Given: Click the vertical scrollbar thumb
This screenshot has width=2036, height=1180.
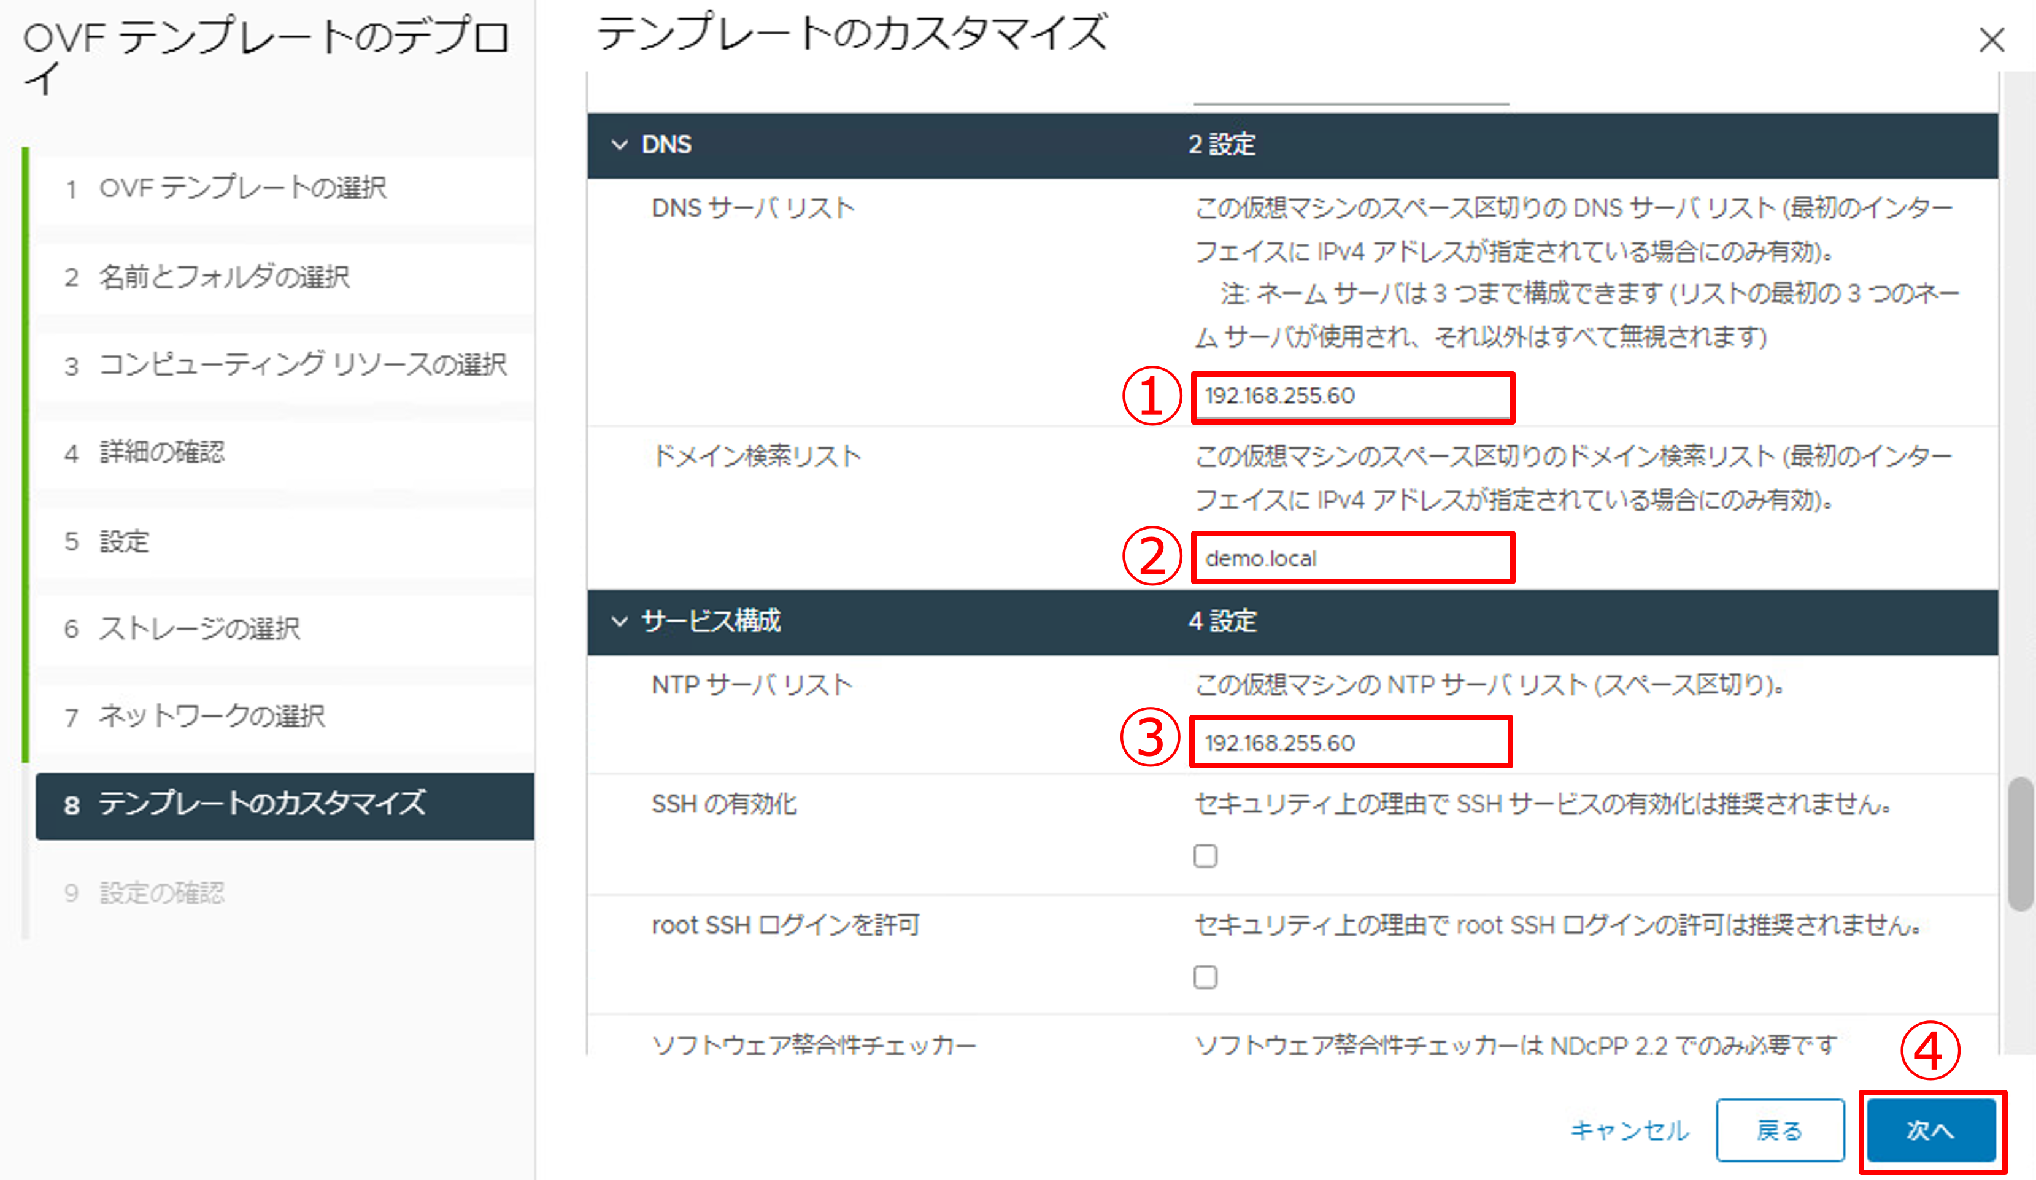Looking at the screenshot, I should [2020, 844].
